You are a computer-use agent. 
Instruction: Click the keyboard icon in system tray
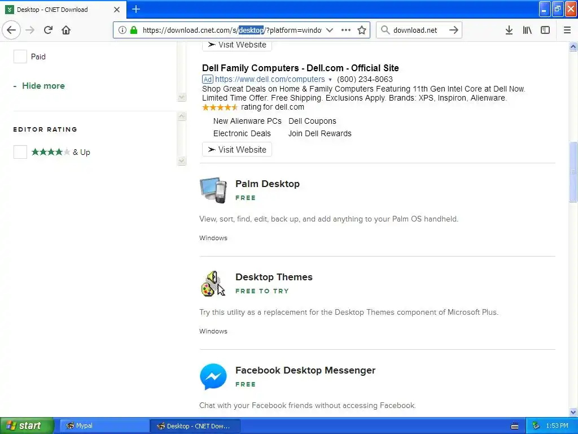[515, 426]
